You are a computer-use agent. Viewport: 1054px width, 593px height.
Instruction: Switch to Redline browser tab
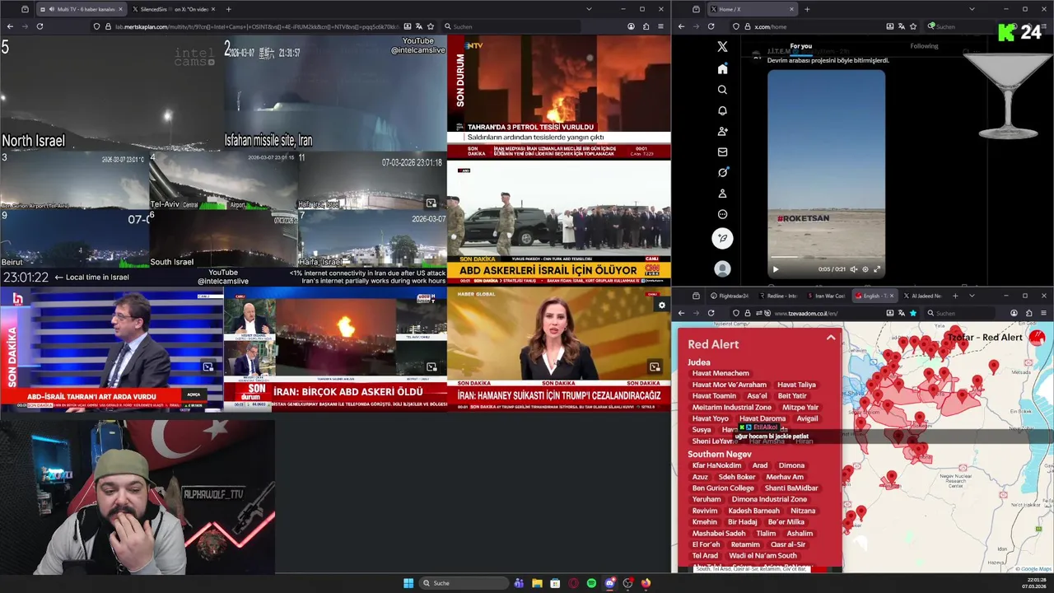point(777,296)
